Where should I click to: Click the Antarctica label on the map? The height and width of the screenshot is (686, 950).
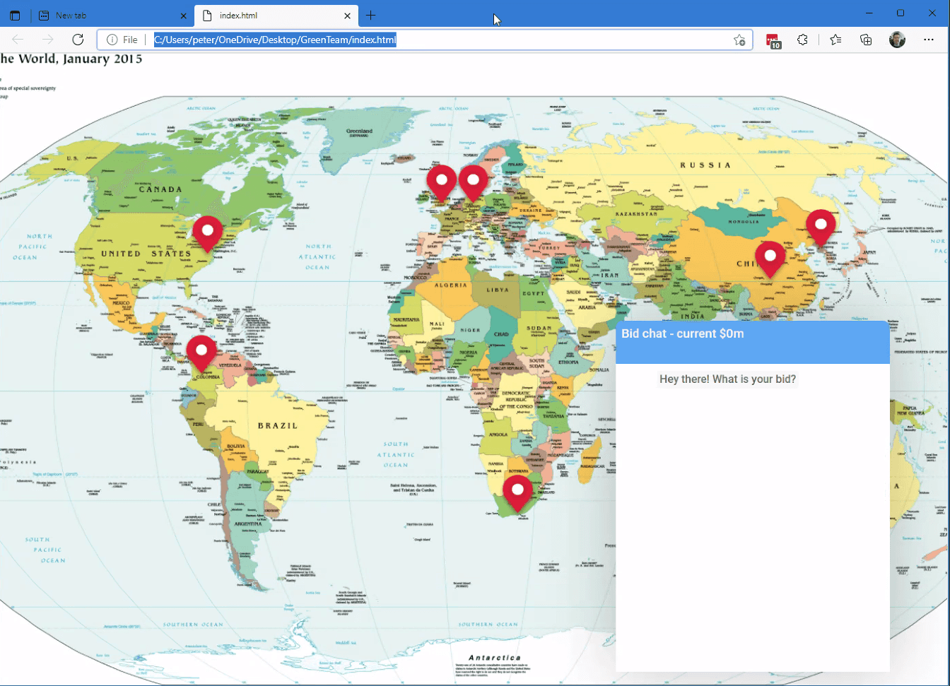click(494, 658)
